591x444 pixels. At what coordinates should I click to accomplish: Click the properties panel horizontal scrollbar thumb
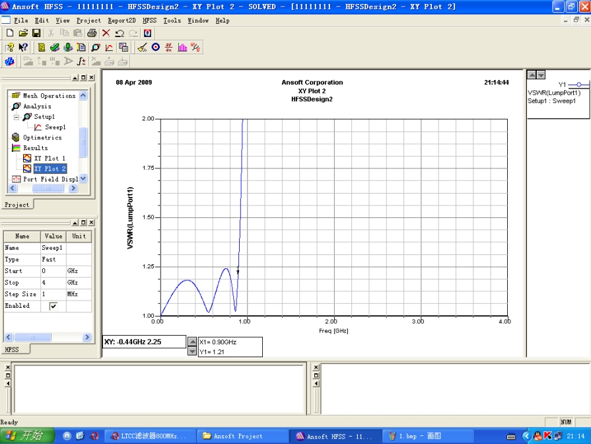pos(32,337)
